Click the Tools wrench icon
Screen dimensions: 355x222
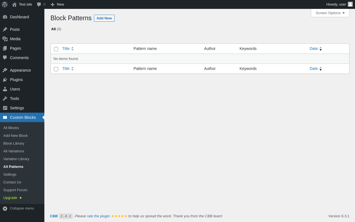[x=5, y=99]
